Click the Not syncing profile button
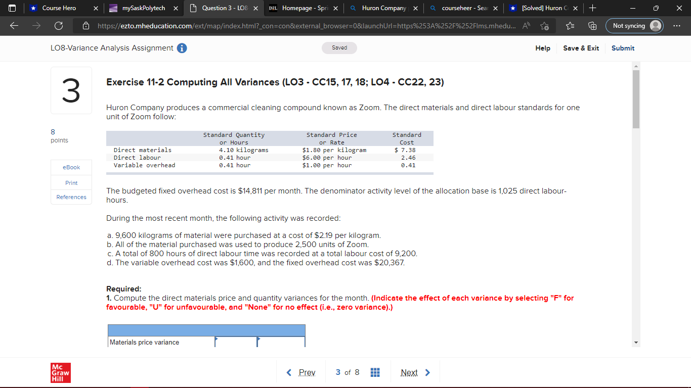Image resolution: width=691 pixels, height=388 pixels. click(634, 26)
